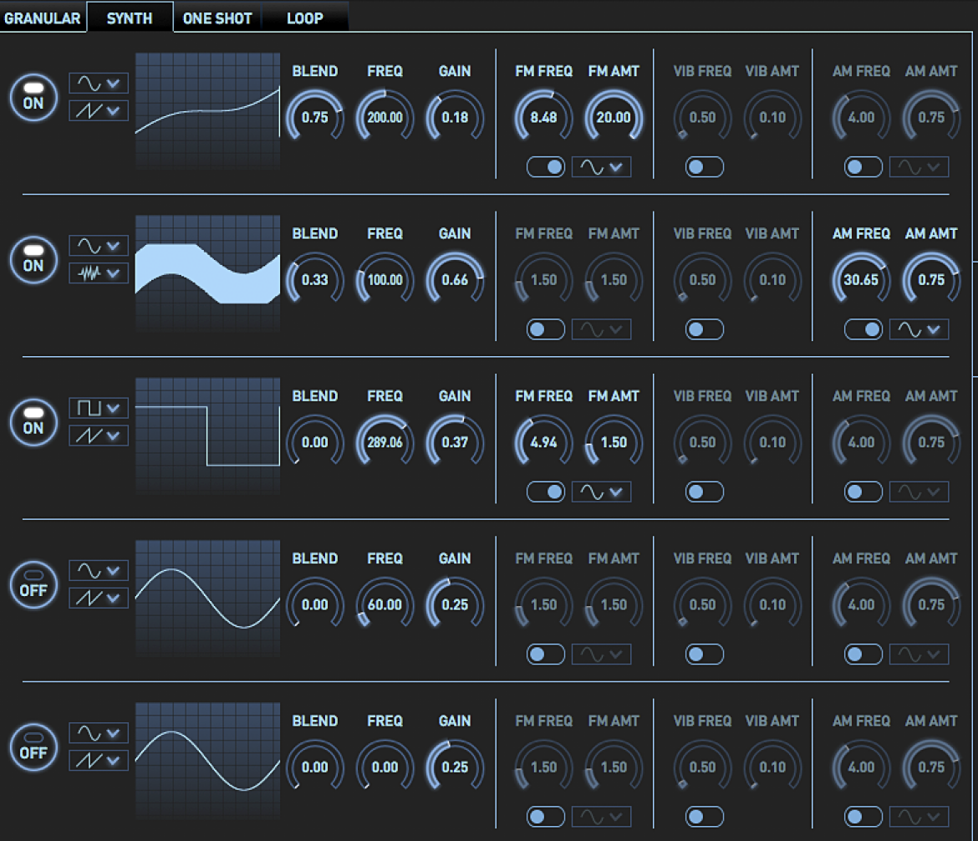The width and height of the screenshot is (978, 841).
Task: Enable the fifth oscillator OFF button
Action: pos(33,747)
